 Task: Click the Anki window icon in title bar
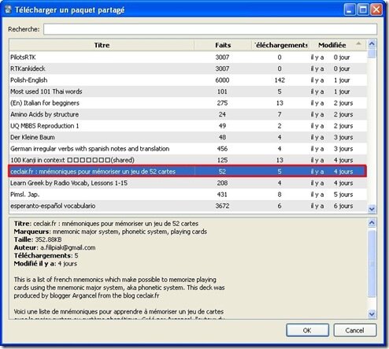pos(8,9)
